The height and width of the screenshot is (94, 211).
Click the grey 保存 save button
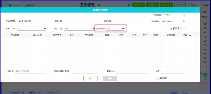tap(110, 78)
